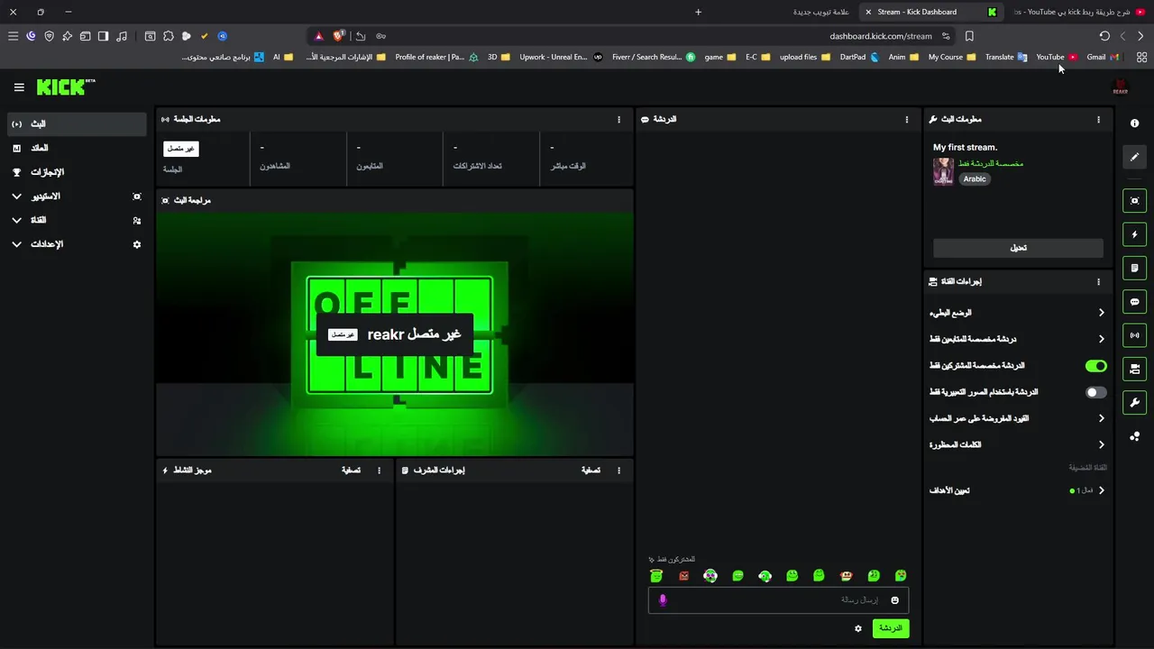Expand الاستديو section in left sidebar
1154x649 pixels.
click(x=76, y=196)
